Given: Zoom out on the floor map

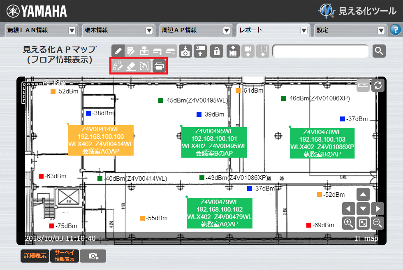Looking at the screenshot, I should coord(377,223).
